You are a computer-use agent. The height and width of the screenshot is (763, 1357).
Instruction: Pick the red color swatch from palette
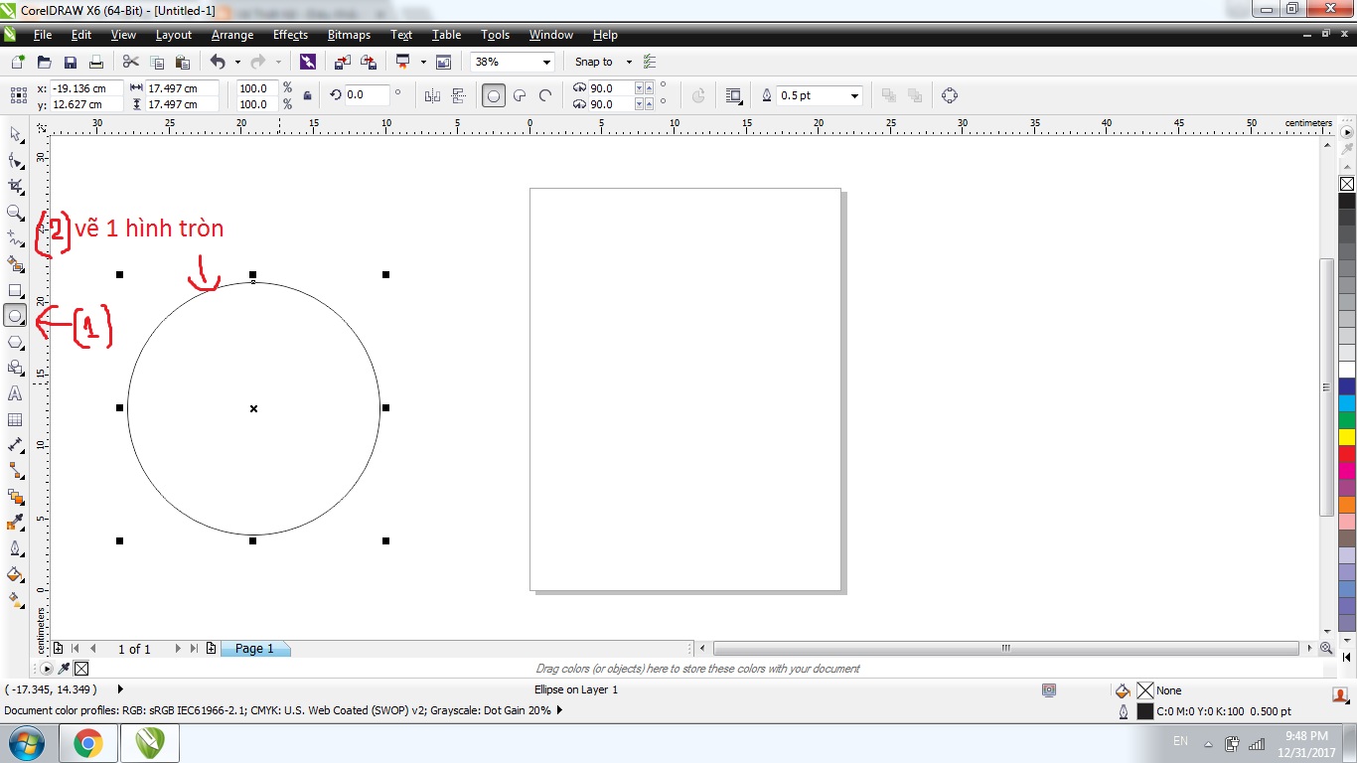click(x=1346, y=454)
